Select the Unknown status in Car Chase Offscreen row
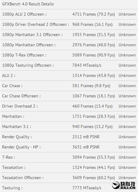The width and height of the screenshot is (138, 192). point(127,96)
